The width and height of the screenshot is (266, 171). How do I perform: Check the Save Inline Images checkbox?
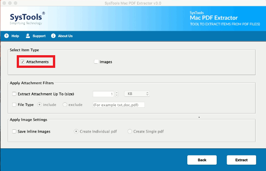click(x=14, y=131)
